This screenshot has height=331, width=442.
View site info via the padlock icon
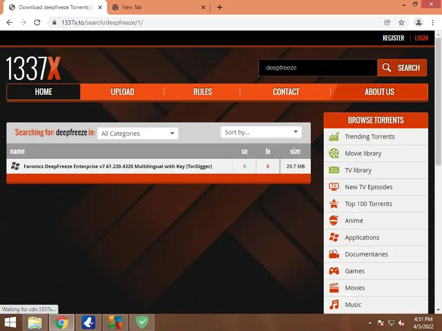click(54, 22)
